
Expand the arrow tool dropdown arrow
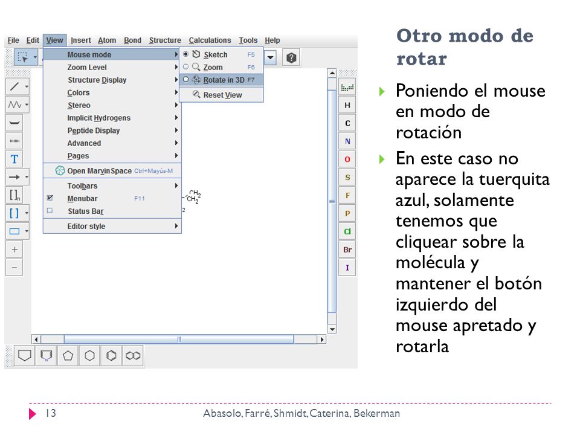pyautogui.click(x=27, y=177)
